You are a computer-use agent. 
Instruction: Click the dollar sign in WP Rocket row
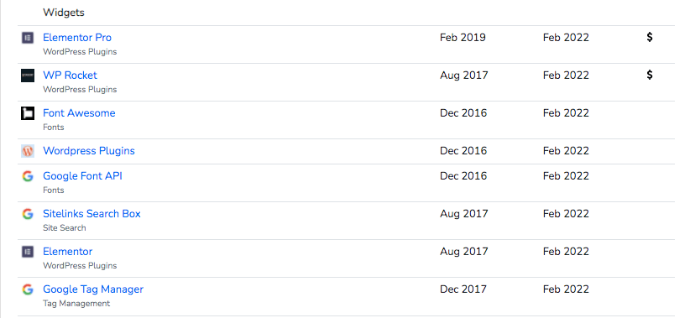tap(650, 76)
